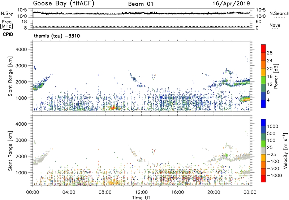This screenshot has width=289, height=200.
Task: Select the "Slant Range [km]" label of the velocity panel
Action: pos(10,151)
